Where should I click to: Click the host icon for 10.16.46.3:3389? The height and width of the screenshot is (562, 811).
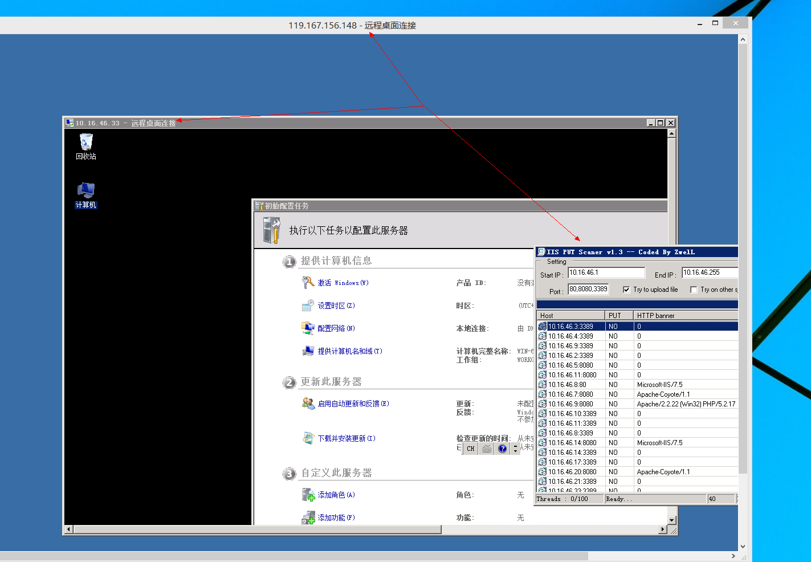pyautogui.click(x=543, y=327)
